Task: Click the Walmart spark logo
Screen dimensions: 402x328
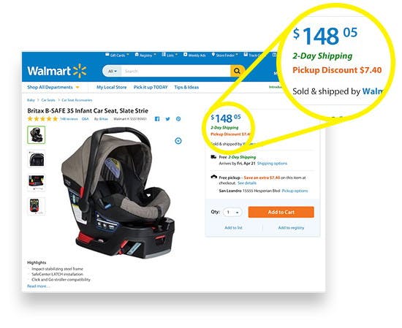Action: [x=80, y=71]
